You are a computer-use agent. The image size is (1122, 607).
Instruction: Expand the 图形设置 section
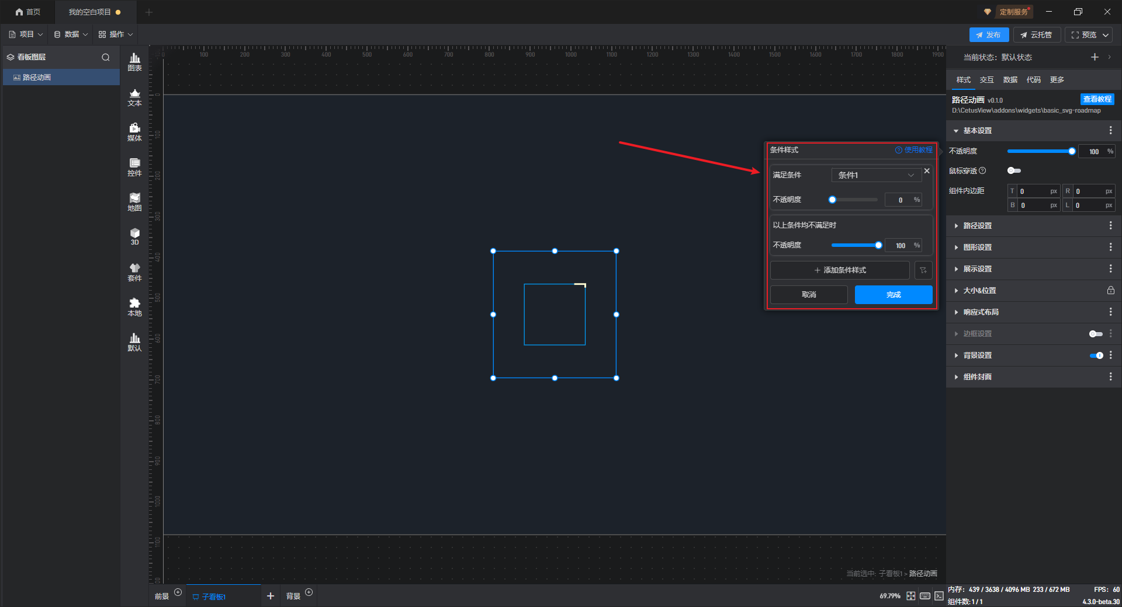click(977, 247)
